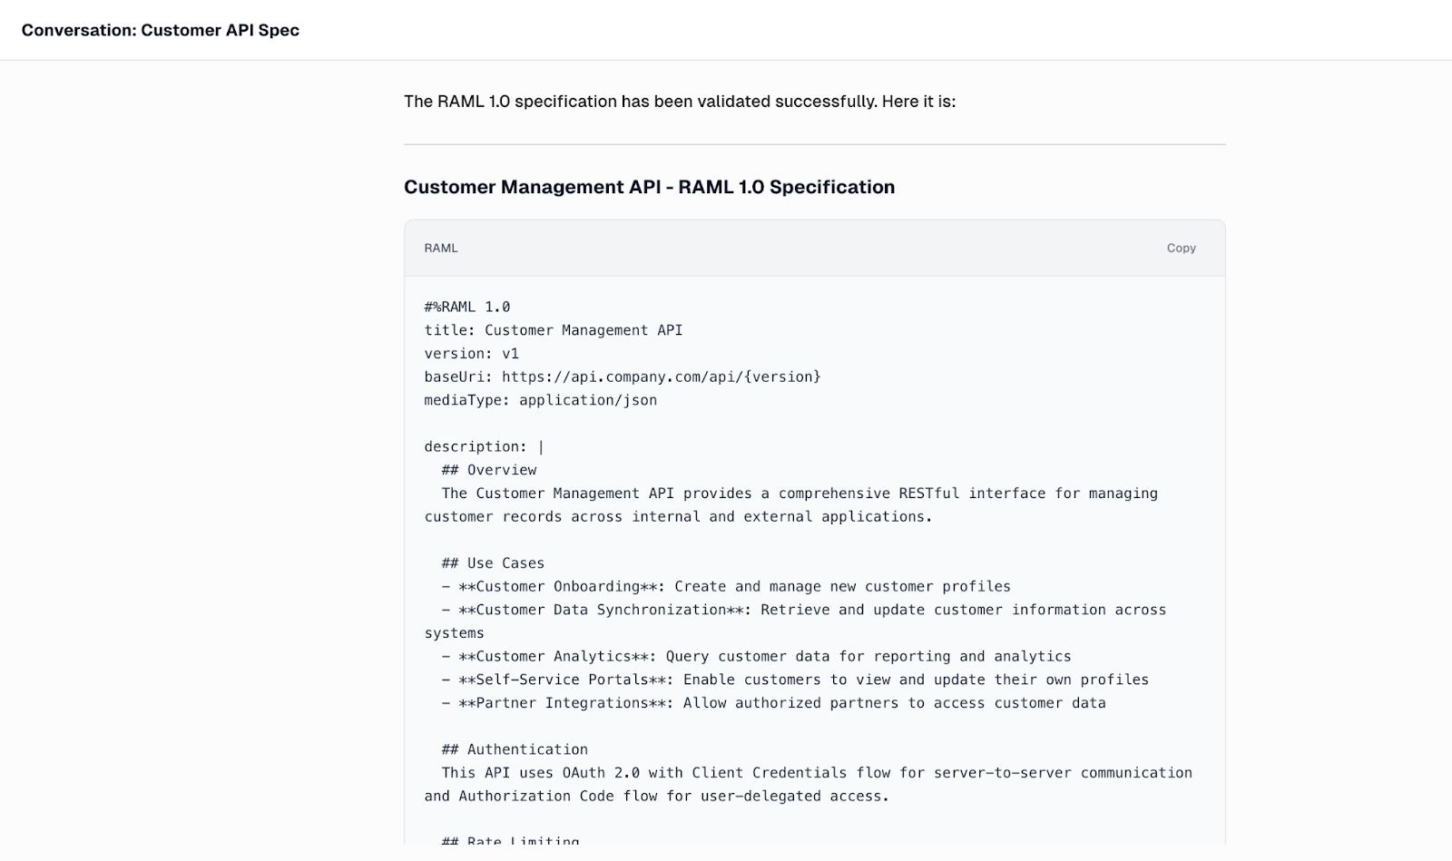Image resolution: width=1452 pixels, height=861 pixels.
Task: Select the #%RAML 1.0 declaration line
Action: pyautogui.click(x=466, y=306)
